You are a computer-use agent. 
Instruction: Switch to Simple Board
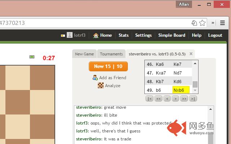(x=172, y=35)
